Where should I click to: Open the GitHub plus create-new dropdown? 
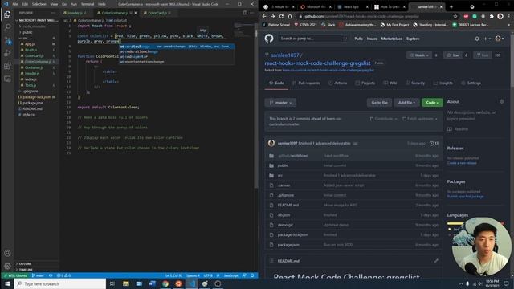[487, 39]
